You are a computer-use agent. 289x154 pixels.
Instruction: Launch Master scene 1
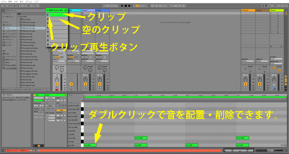pos(271,13)
